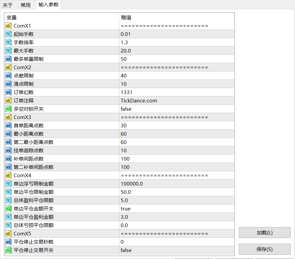
Task: Select the 输入参数 tab
Action: coord(49,5)
